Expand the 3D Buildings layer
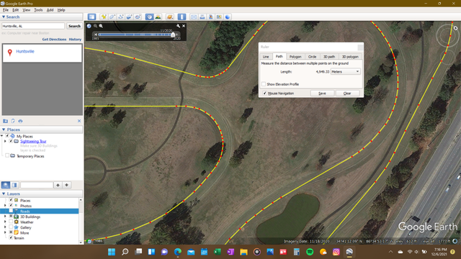461x259 pixels. [x=5, y=217]
